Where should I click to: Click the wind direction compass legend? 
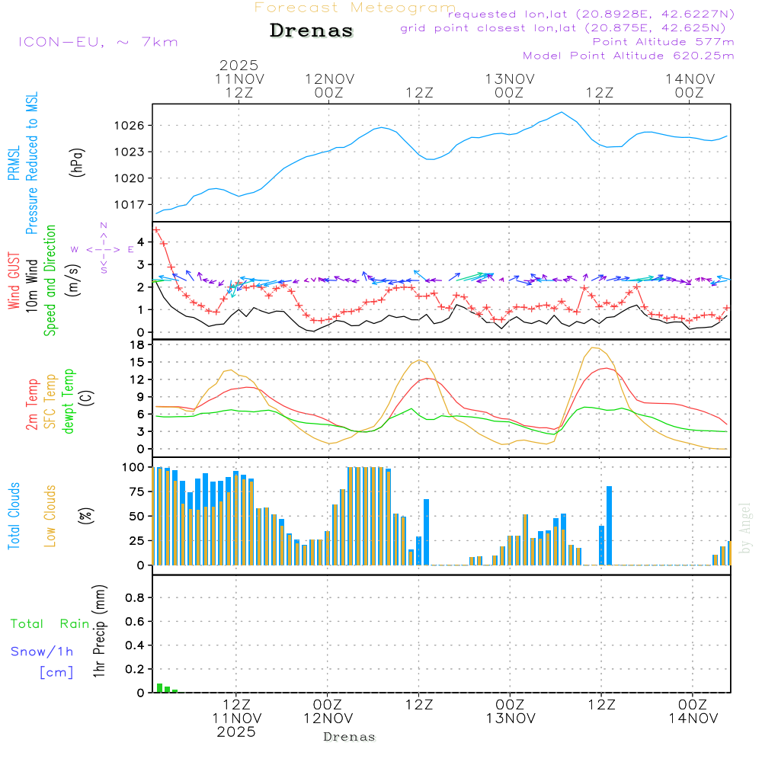(103, 248)
